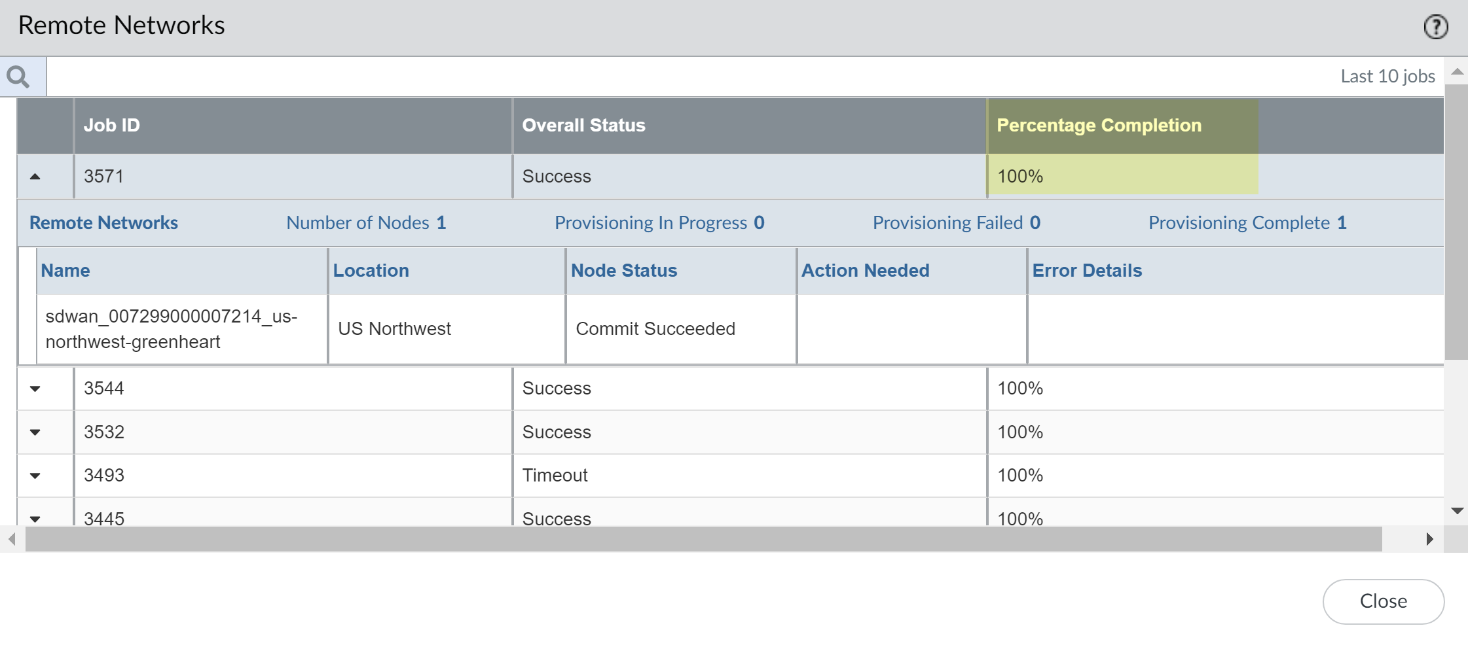
Task: Expand job 3445 row
Action: click(x=35, y=519)
